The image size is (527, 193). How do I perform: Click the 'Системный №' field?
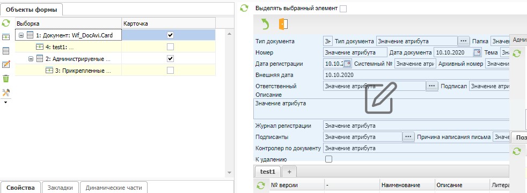(415, 64)
